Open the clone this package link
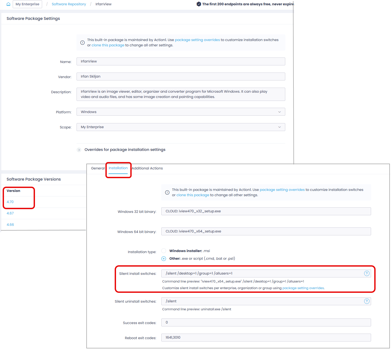This screenshot has width=392, height=350. click(108, 45)
